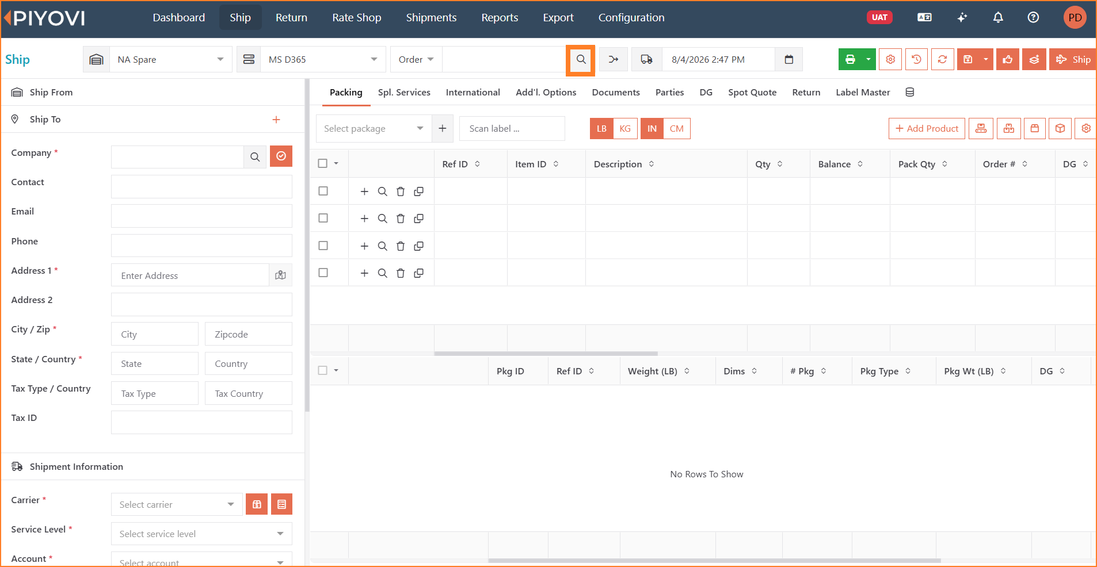This screenshot has width=1097, height=567.
Task: Click the orange layers stack icon
Action: coord(1034,60)
